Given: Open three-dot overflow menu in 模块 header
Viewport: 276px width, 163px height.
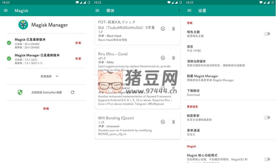Looking at the screenshot, I should pos(179,11).
